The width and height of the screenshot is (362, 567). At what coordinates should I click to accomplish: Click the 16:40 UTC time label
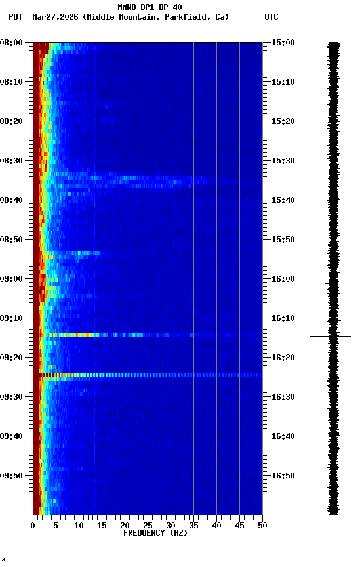tap(283, 436)
